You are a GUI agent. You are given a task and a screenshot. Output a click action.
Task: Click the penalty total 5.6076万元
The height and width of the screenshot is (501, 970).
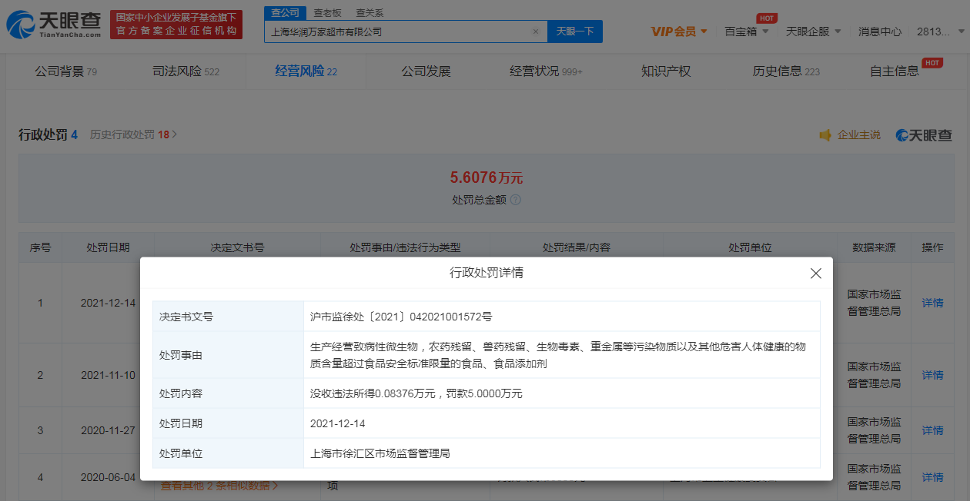tap(486, 178)
